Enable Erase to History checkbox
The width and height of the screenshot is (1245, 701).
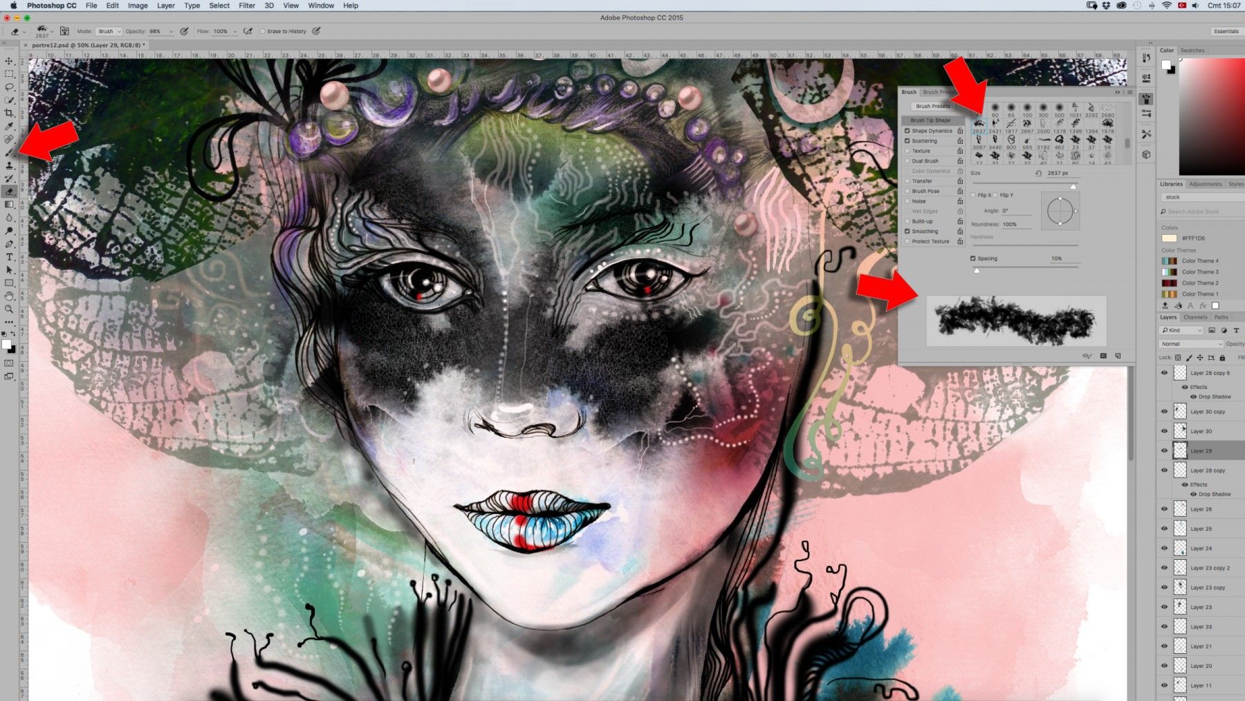(263, 31)
